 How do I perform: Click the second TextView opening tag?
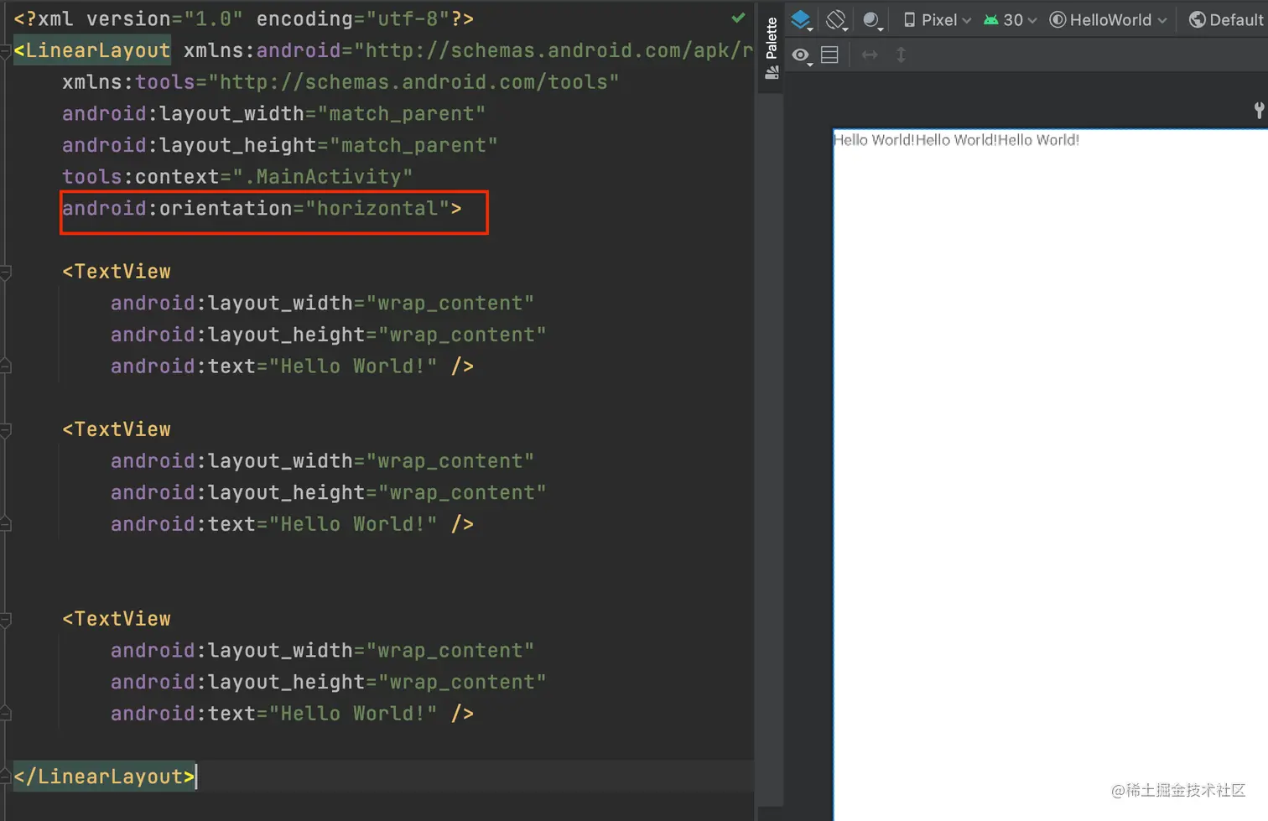point(117,429)
